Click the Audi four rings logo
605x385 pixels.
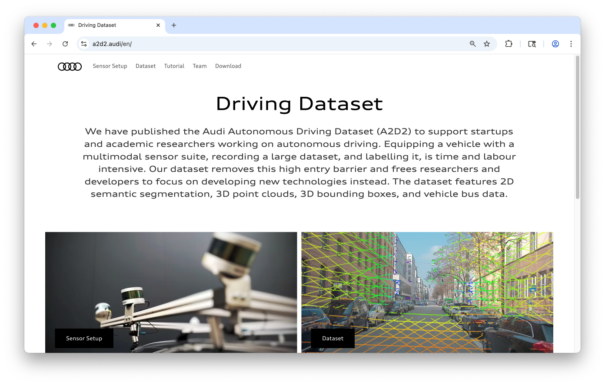70,66
